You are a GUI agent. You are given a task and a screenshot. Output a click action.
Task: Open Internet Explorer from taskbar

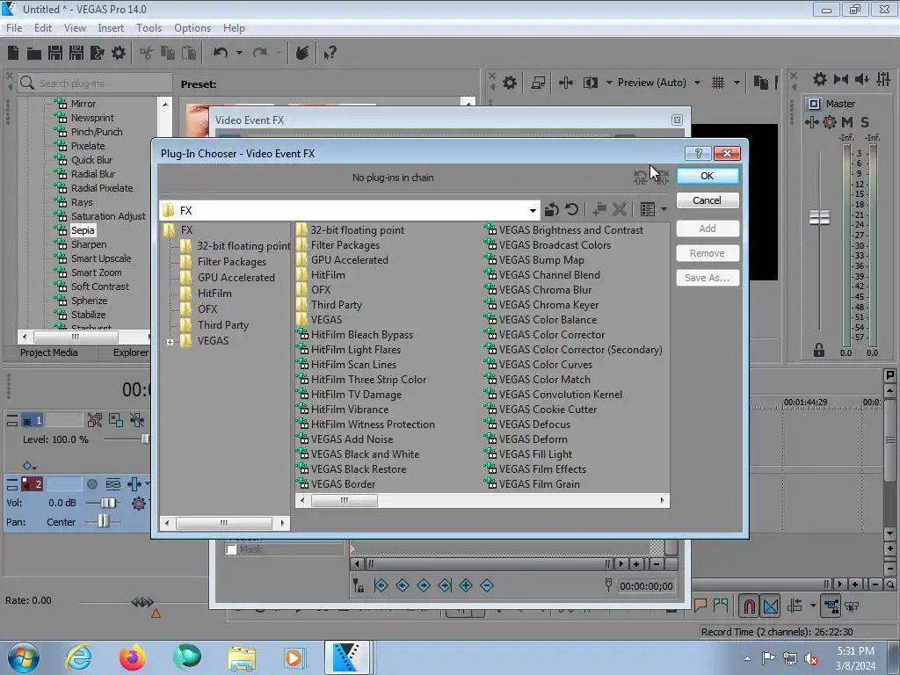[x=78, y=658]
